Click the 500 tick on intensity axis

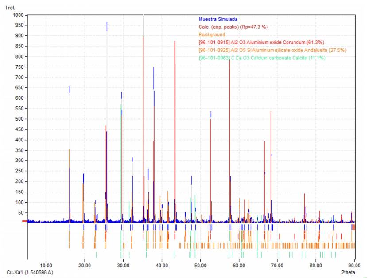[x=19, y=119]
